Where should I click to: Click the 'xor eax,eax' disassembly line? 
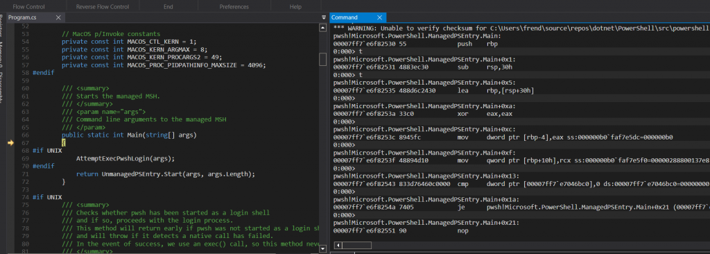click(419, 114)
